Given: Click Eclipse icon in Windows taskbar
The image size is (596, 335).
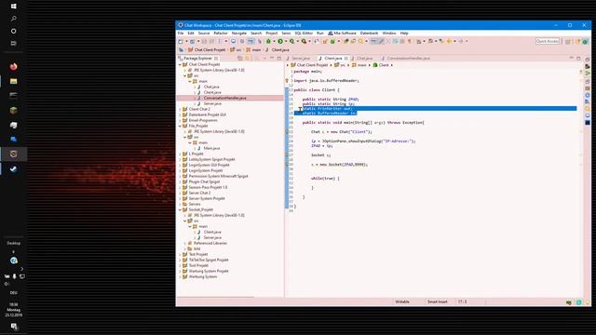Looking at the screenshot, I should (13, 154).
